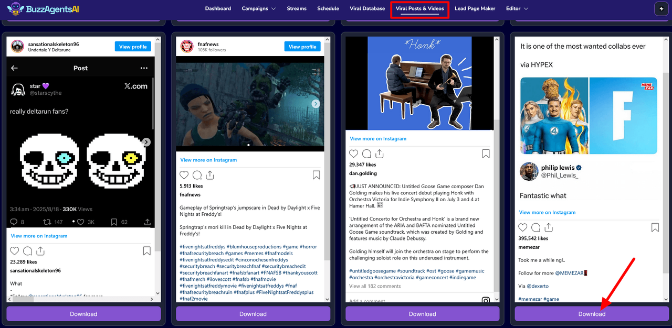
Task: Click sansationalskeleton96 profile avatar
Action: pyautogui.click(x=17, y=46)
